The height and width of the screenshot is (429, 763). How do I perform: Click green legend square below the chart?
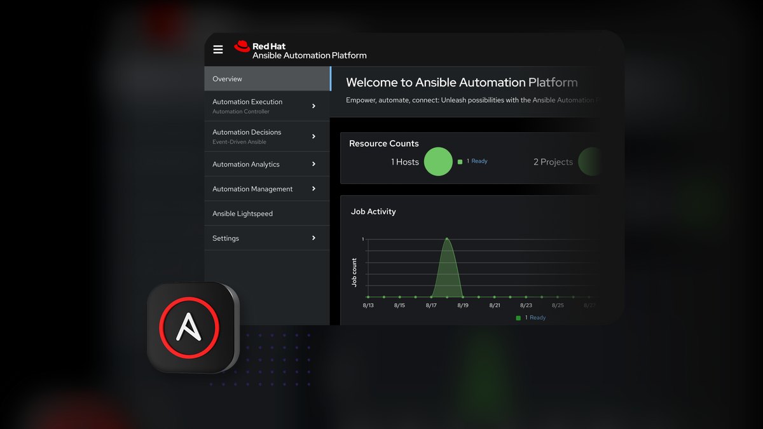(518, 318)
